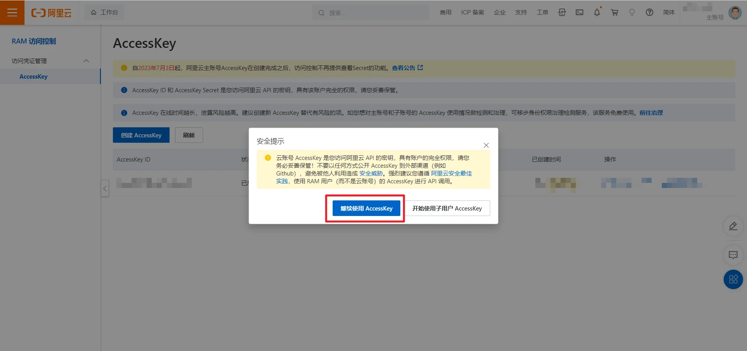
Task: Click the 继续使用 AccessKey button
Action: pos(366,208)
